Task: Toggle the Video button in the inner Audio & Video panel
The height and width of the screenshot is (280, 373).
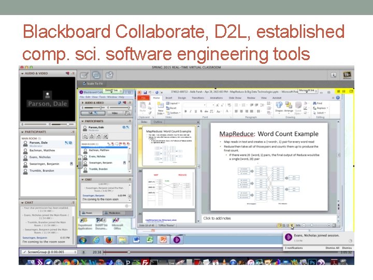Action: (x=114, y=113)
